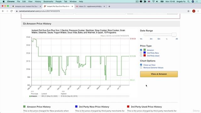Set the date range to 1m
Viewport: 201px width, 113px height.
(x=141, y=39)
